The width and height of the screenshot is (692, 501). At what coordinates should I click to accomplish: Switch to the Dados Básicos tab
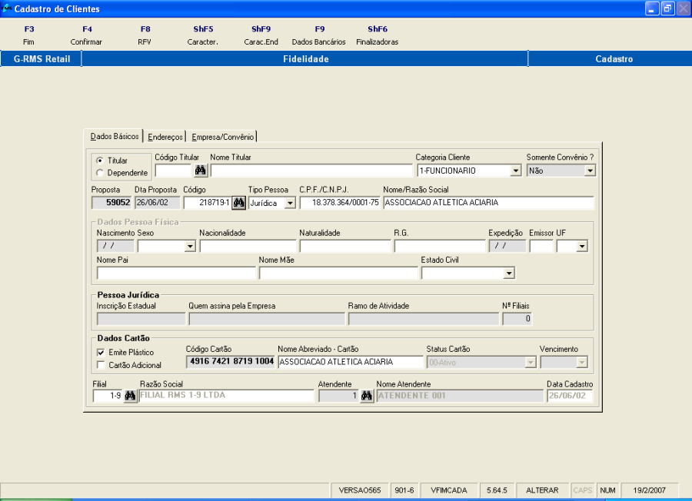[115, 137]
